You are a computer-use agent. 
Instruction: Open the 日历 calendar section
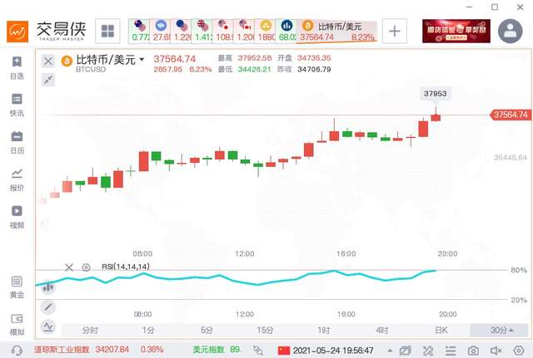17,142
